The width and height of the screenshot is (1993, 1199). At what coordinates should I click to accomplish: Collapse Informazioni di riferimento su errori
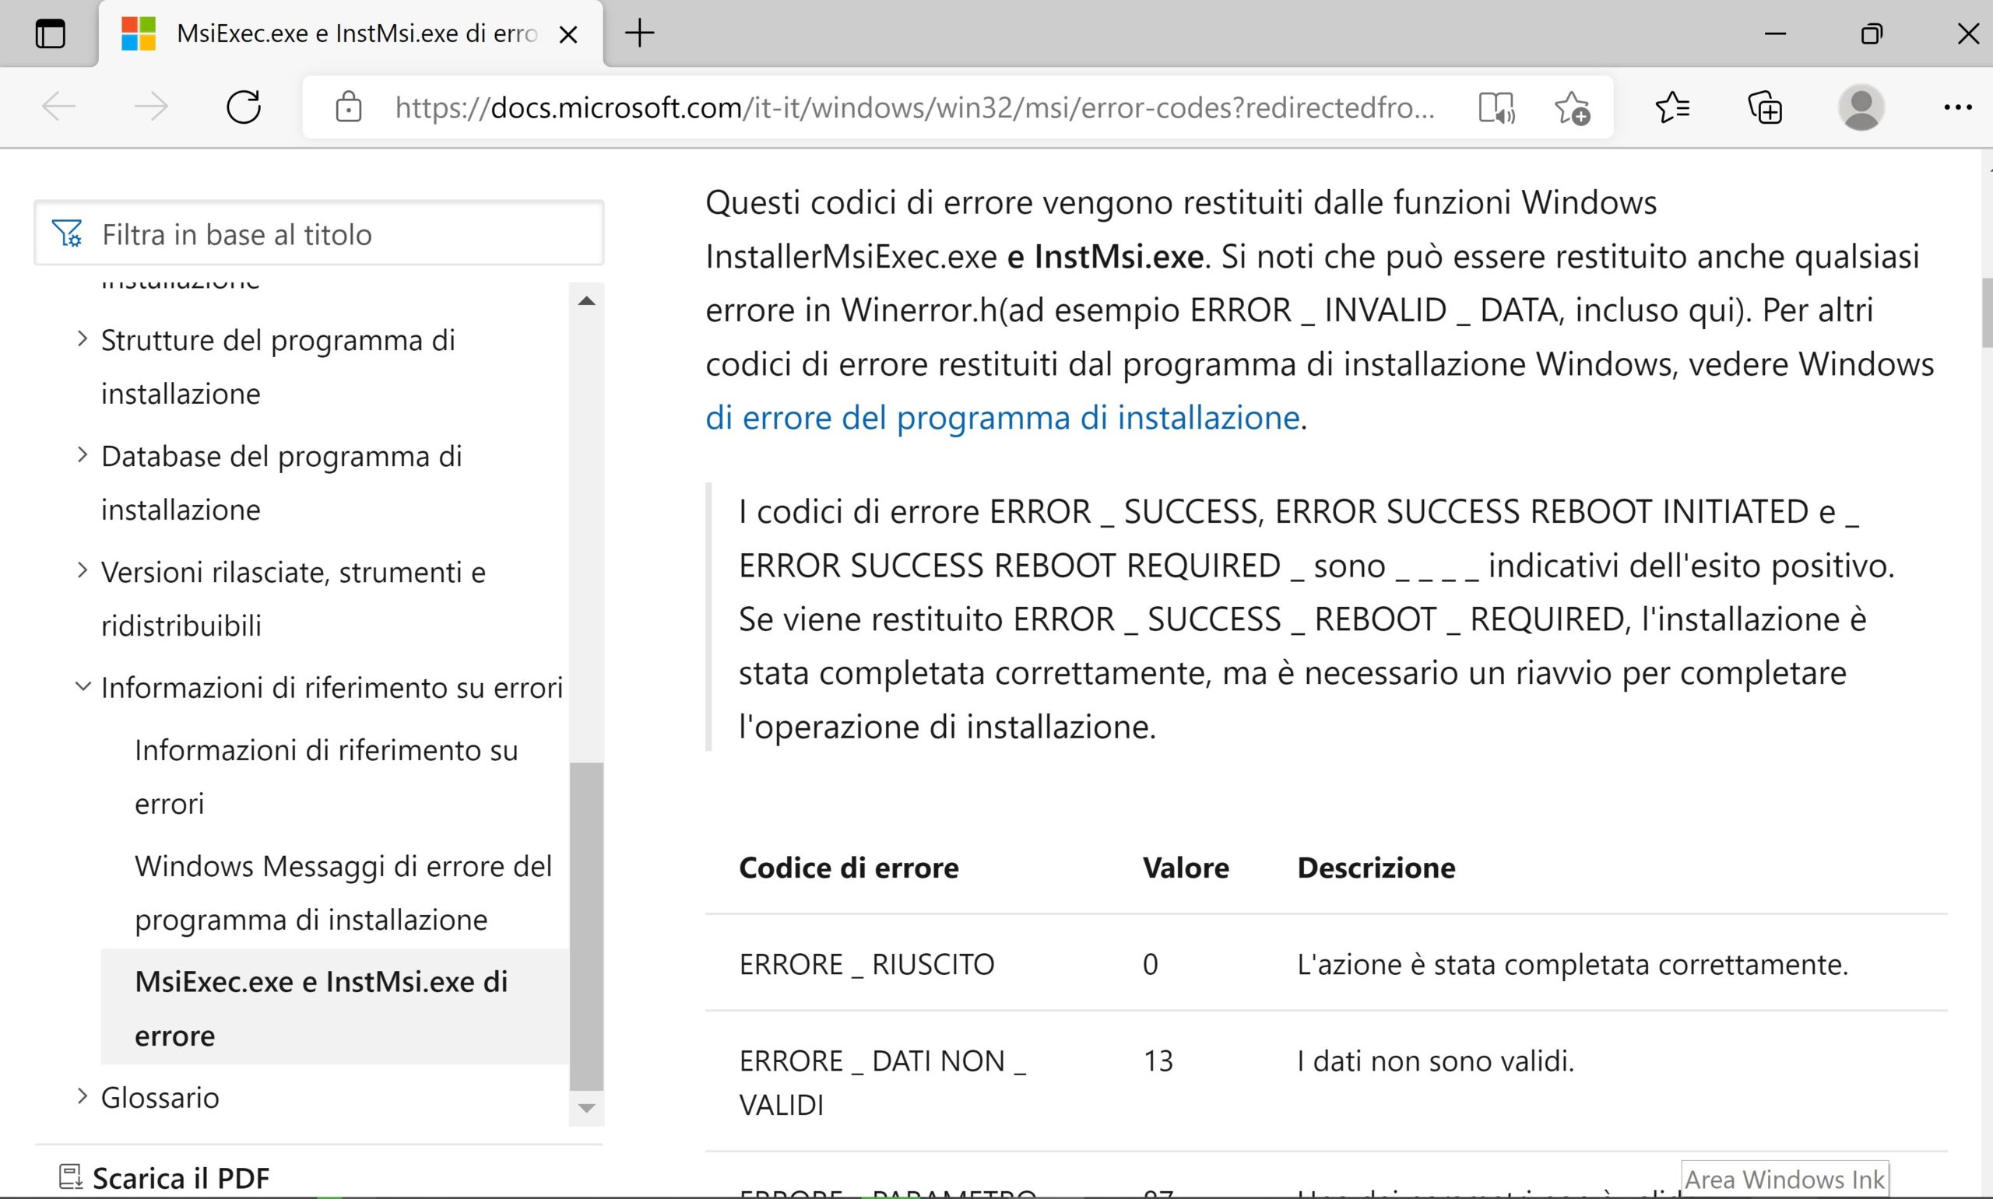tap(82, 687)
